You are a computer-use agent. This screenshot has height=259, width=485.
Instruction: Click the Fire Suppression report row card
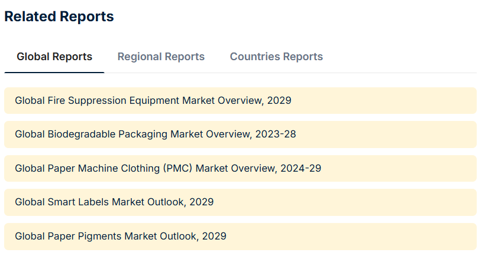point(240,101)
